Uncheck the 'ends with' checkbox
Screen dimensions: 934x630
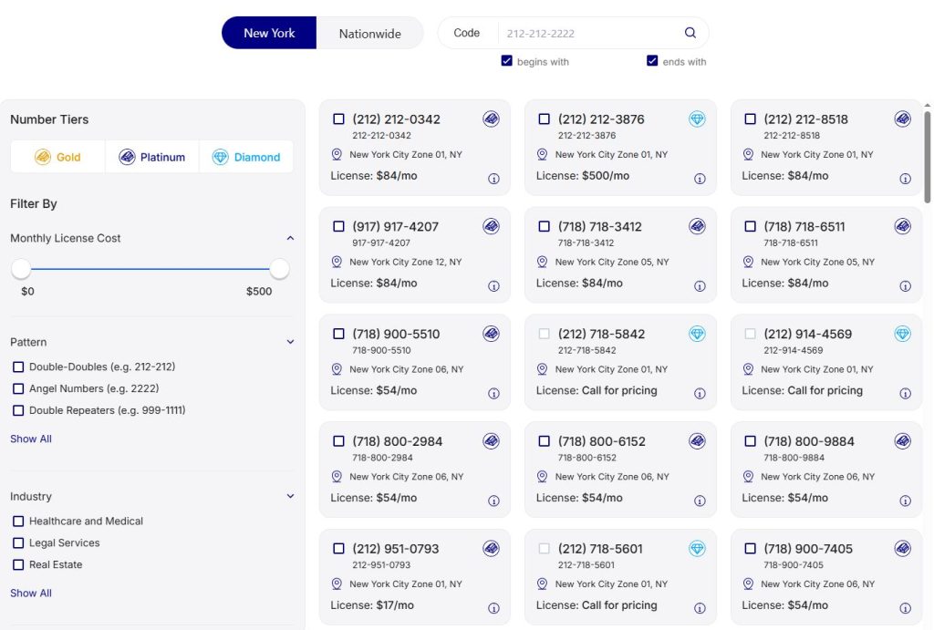[652, 61]
